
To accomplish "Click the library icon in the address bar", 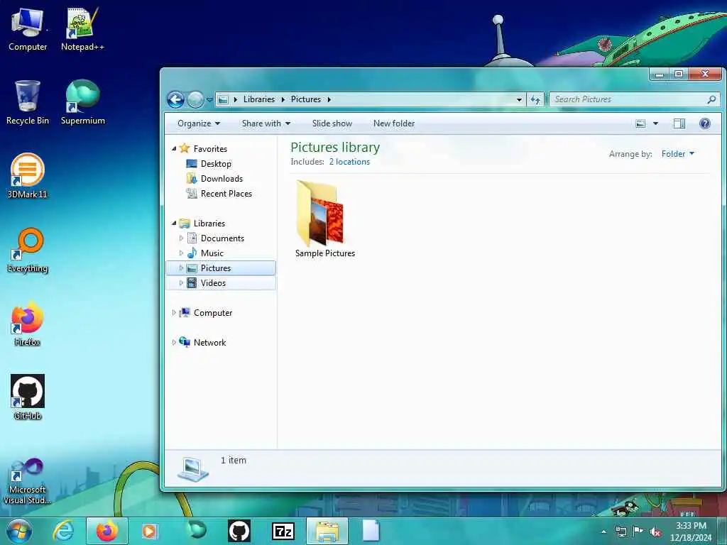I will (x=223, y=99).
